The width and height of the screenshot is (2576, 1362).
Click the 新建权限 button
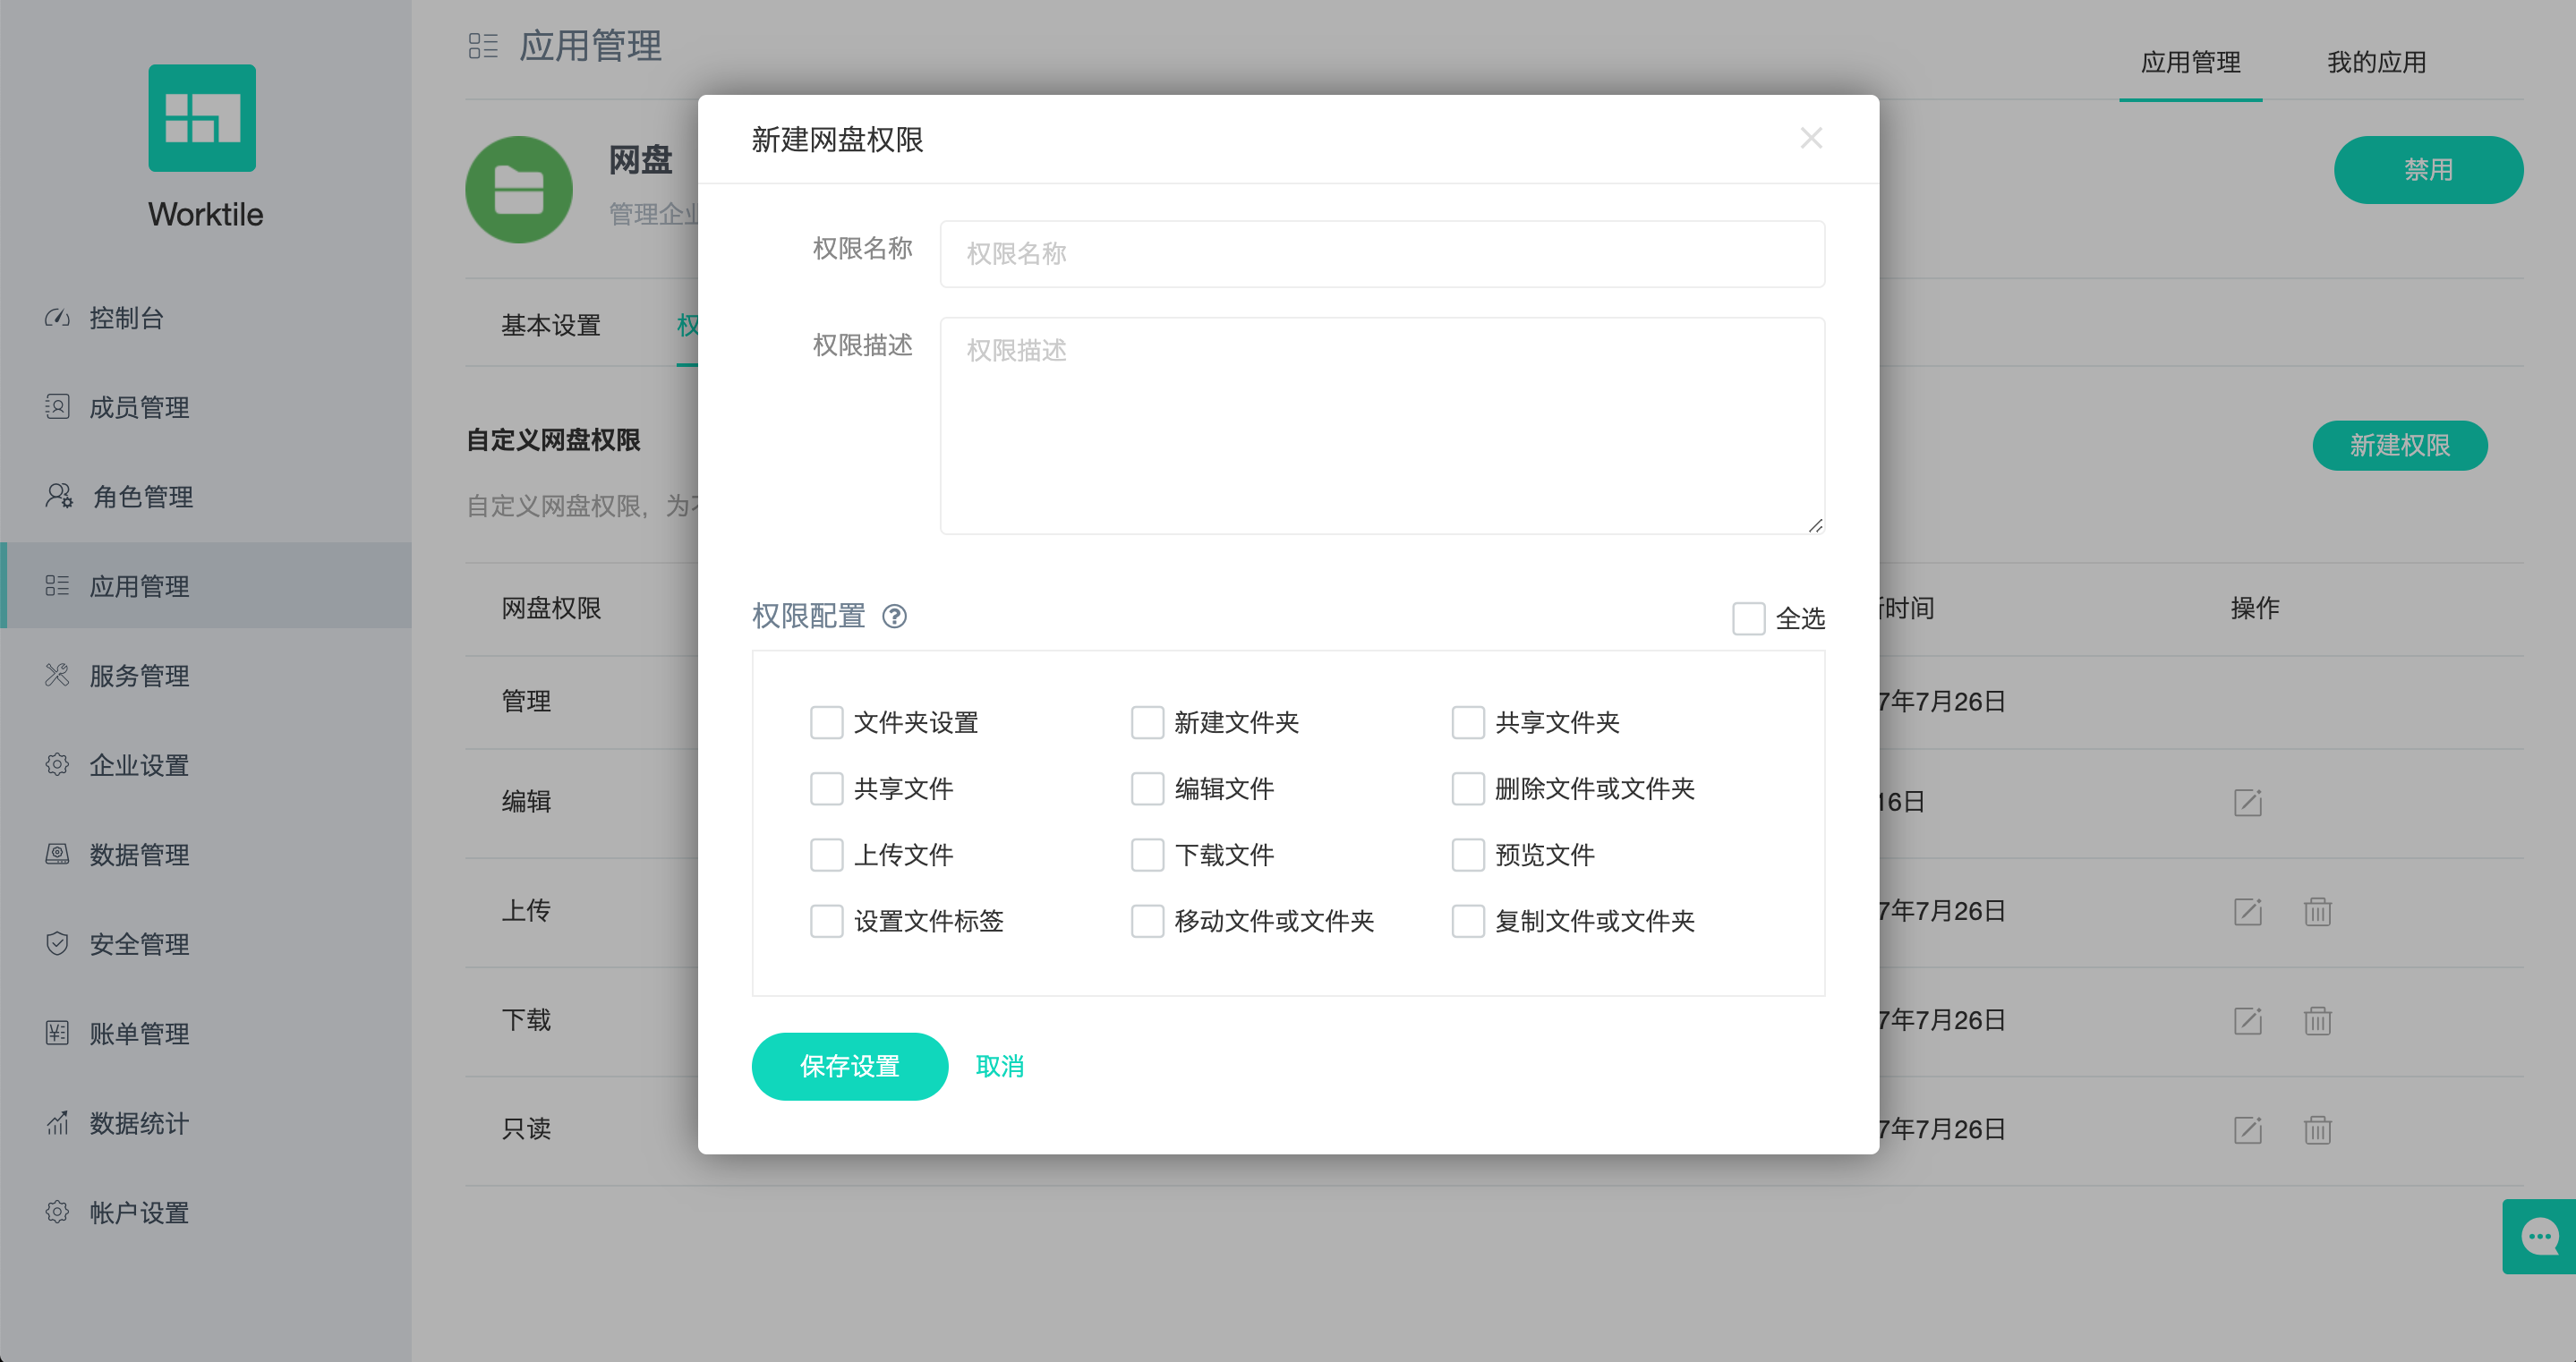pos(2400,446)
